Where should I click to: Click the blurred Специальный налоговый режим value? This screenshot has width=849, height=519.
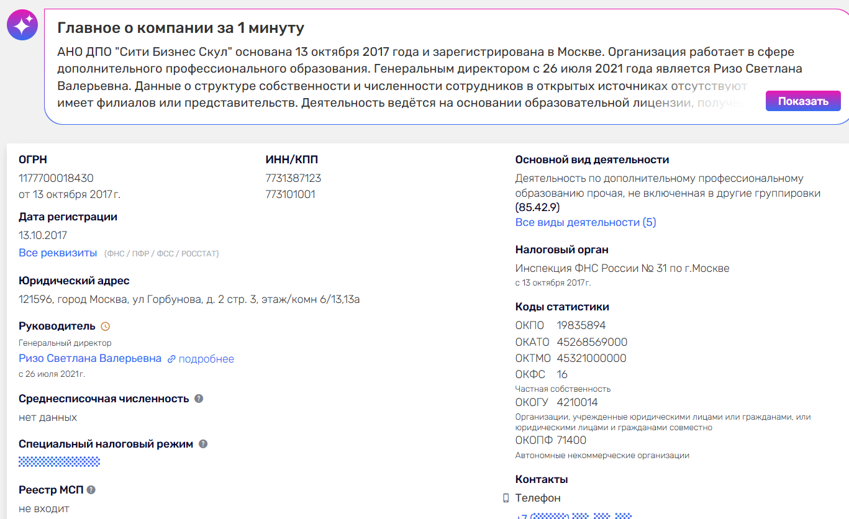coord(60,461)
